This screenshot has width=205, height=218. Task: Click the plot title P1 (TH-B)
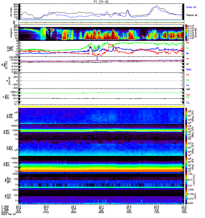click(x=101, y=2)
